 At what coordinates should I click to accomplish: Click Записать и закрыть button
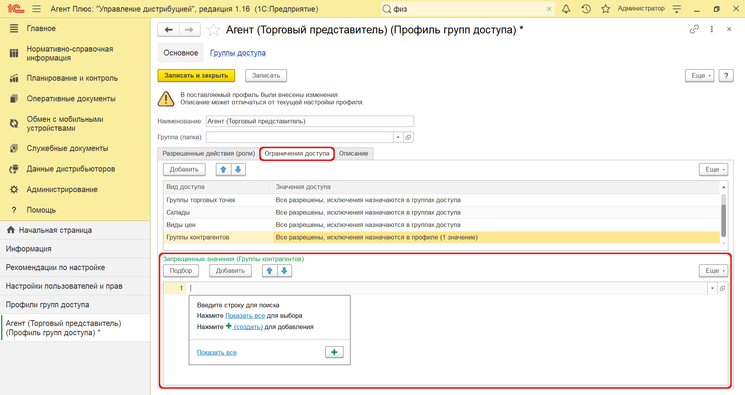tap(196, 75)
